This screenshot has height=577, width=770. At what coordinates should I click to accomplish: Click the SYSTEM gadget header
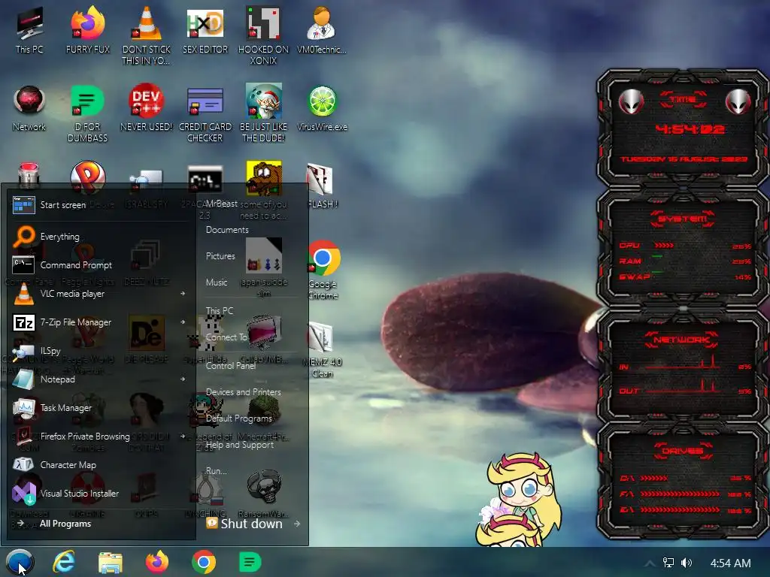point(683,219)
